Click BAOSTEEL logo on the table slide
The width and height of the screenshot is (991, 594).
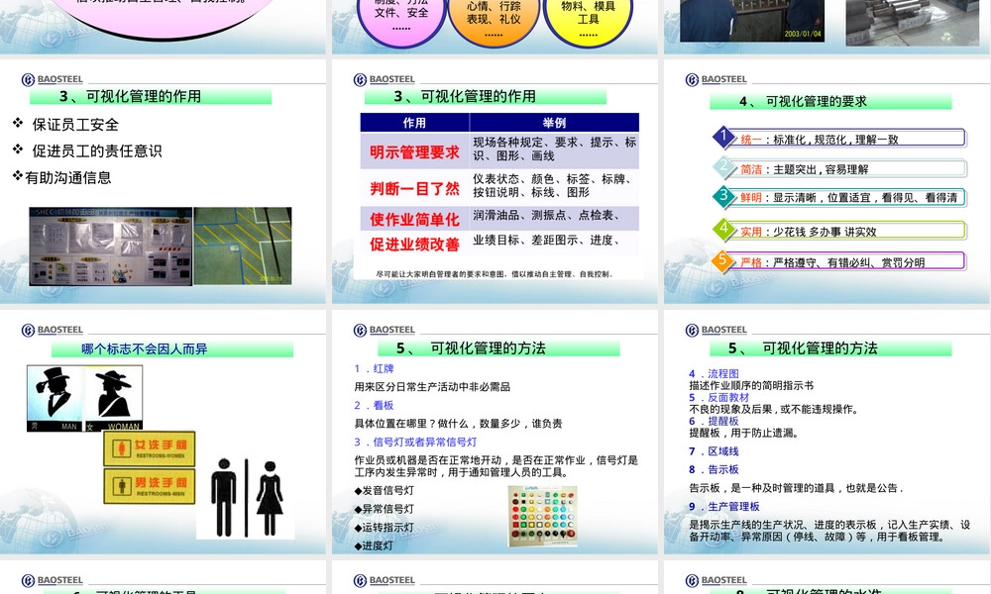(x=385, y=79)
